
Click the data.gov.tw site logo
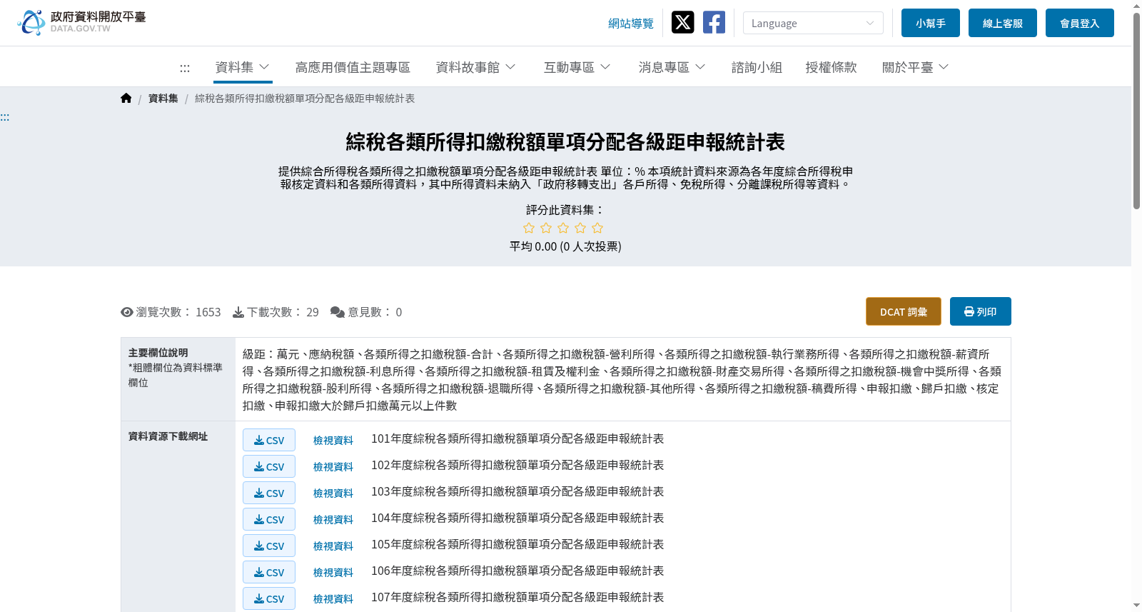point(81,22)
